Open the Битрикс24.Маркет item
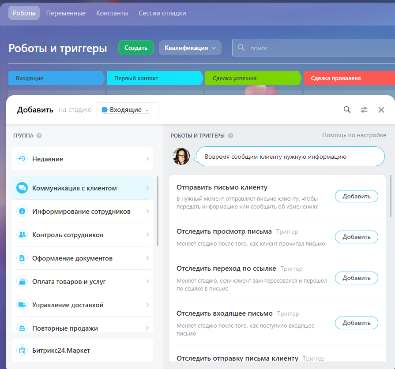Viewport: 395px width, 369px height. 82,350
